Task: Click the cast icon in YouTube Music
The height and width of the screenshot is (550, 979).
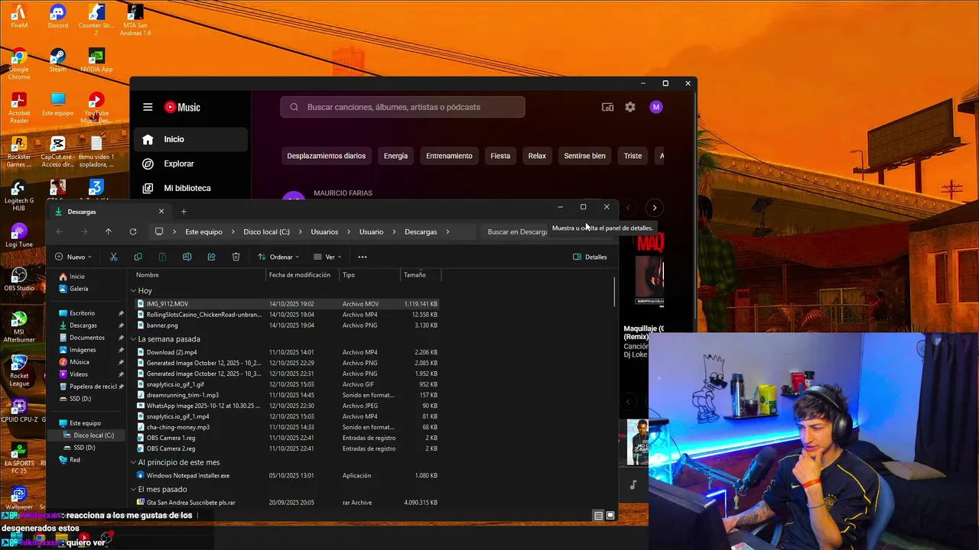Action: pyautogui.click(x=607, y=107)
